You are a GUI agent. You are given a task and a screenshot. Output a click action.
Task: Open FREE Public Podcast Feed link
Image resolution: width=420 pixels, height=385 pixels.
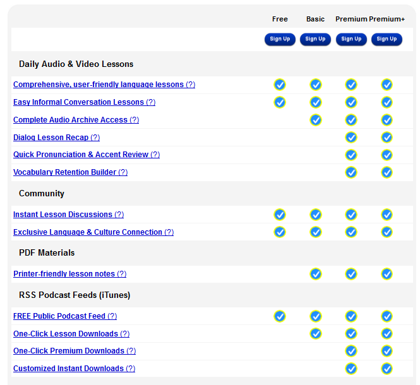pos(65,316)
